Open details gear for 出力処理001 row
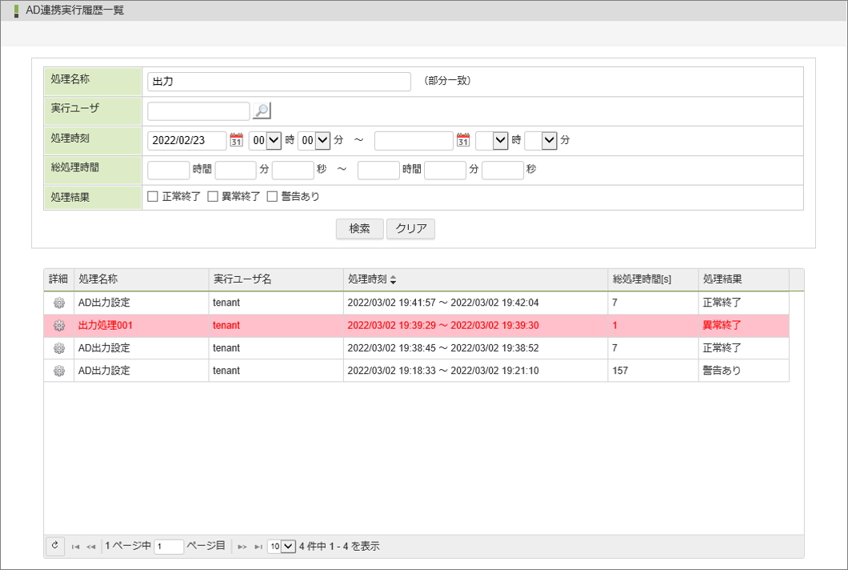This screenshot has height=570, width=848. (x=58, y=326)
